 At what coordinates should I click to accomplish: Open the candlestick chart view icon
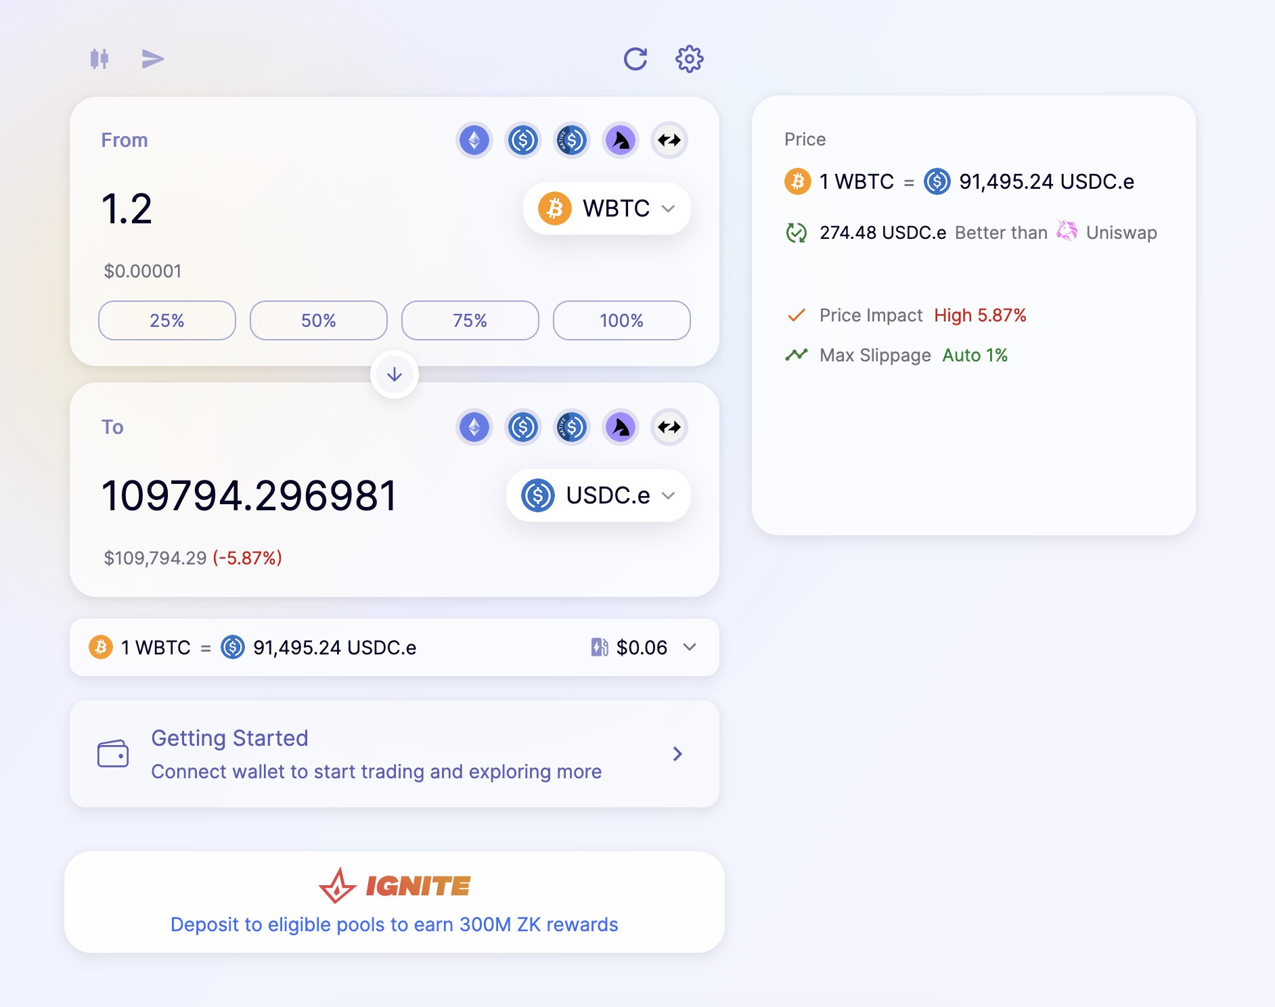point(99,59)
